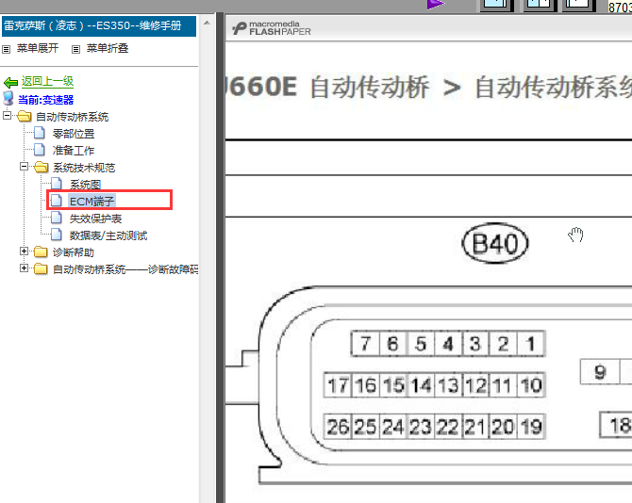
Task: Click pin 9 in the connector diagram
Action: [x=600, y=372]
